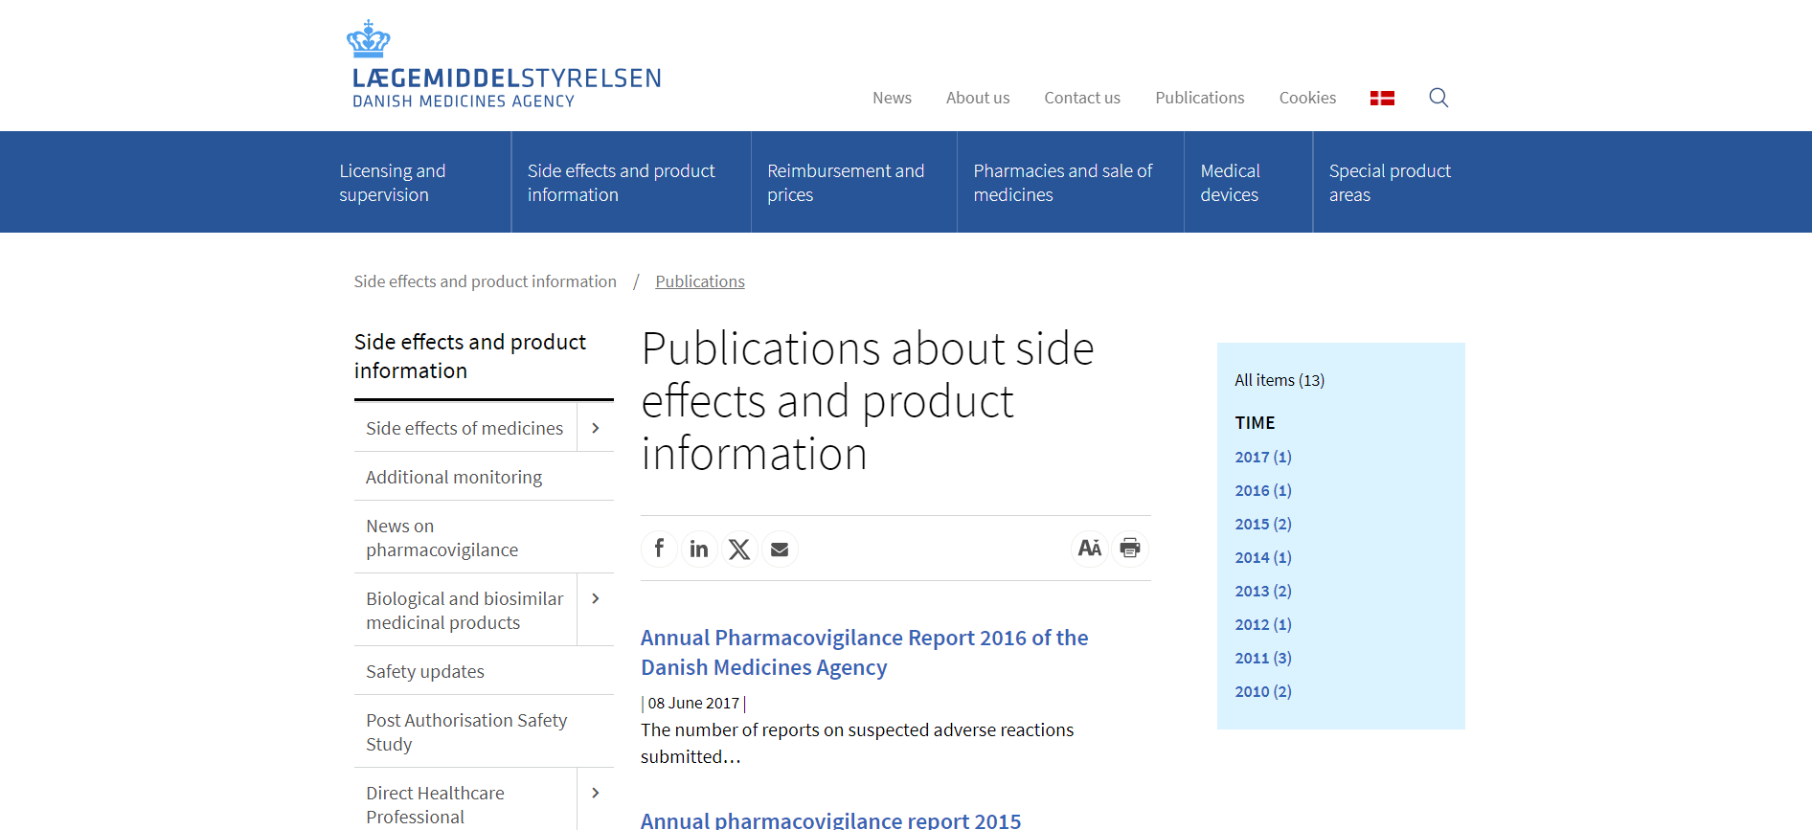Filter publications by year 2011

[1262, 658]
